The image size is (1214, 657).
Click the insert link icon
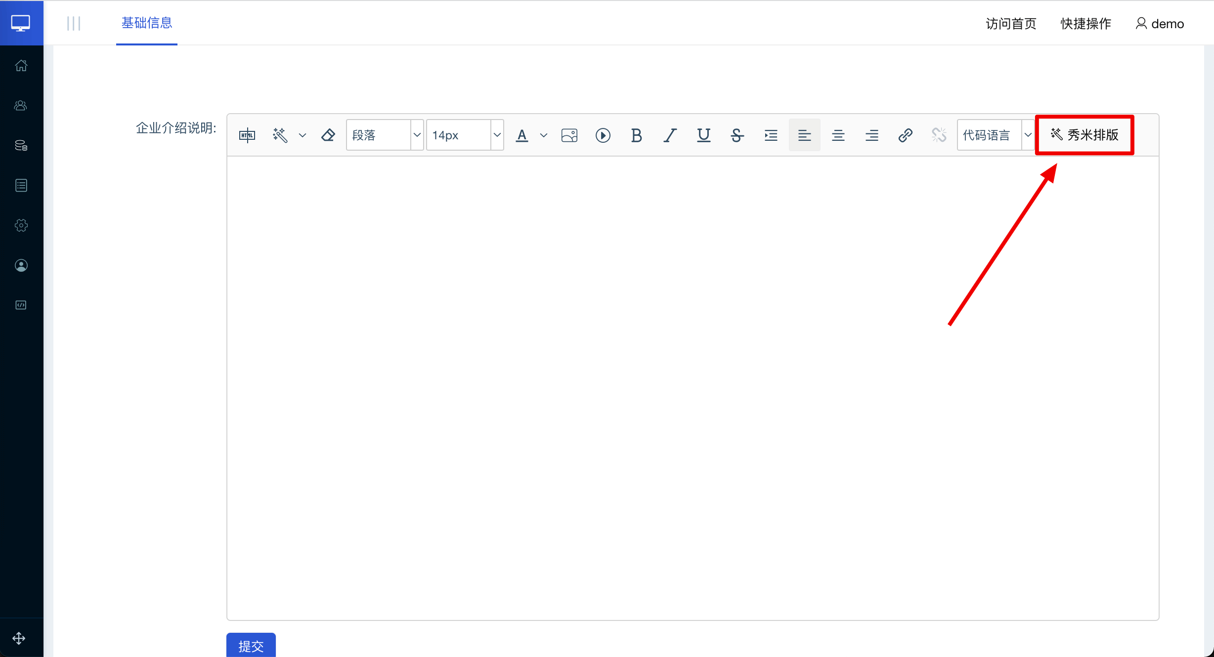tap(905, 135)
